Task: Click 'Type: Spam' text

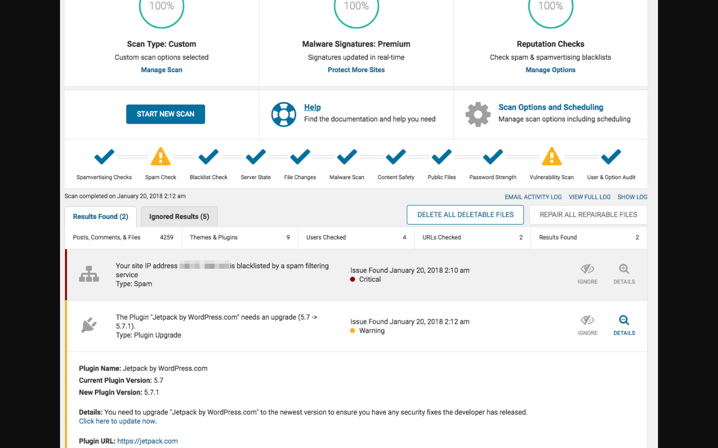Action: (134, 284)
